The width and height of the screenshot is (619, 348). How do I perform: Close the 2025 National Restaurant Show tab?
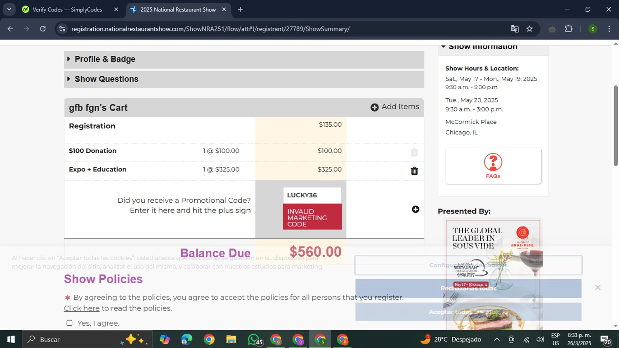[224, 9]
